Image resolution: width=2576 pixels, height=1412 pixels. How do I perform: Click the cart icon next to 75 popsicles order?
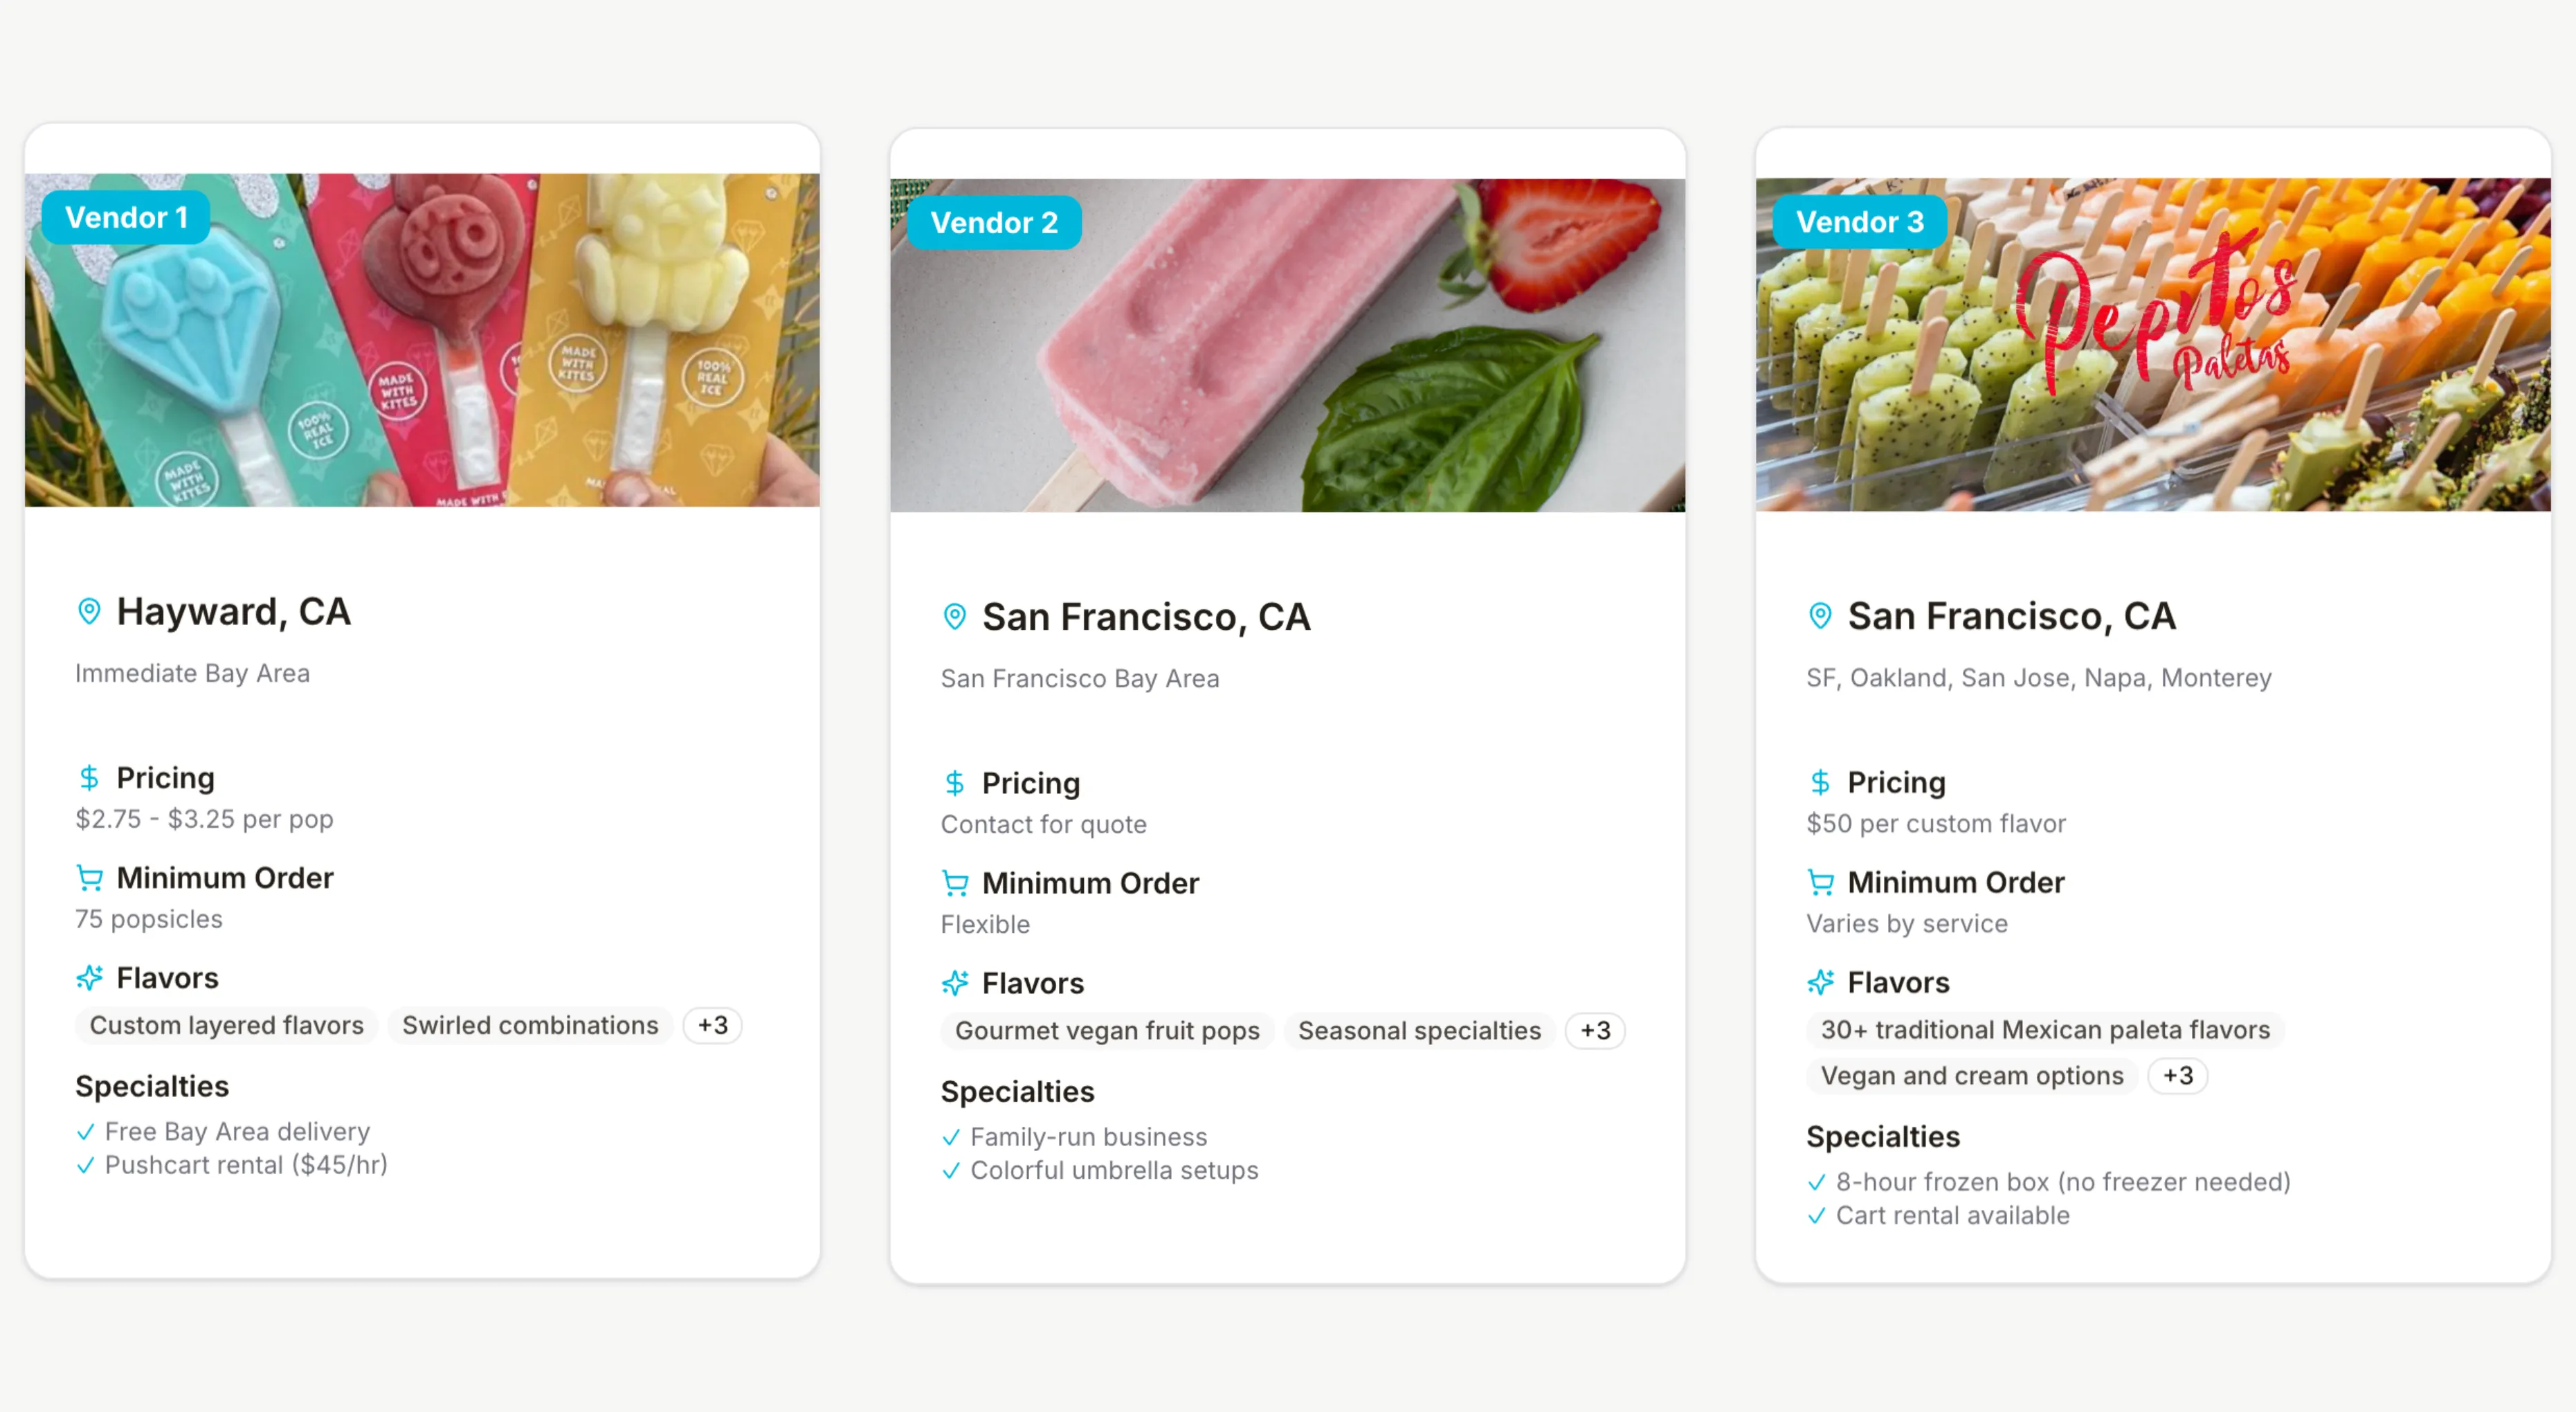tap(89, 878)
